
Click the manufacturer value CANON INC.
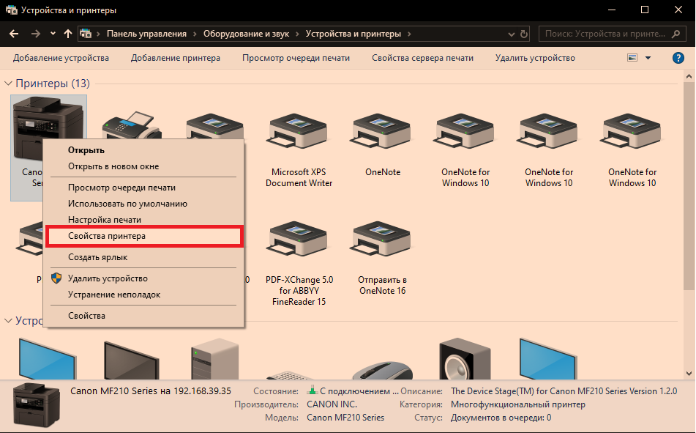click(x=332, y=404)
